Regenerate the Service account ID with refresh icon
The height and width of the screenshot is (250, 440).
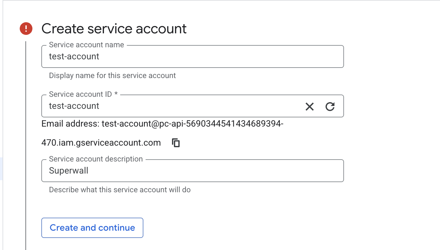330,107
